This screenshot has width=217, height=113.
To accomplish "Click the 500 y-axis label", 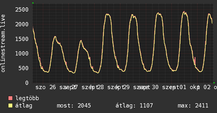I will tap(23, 68).
